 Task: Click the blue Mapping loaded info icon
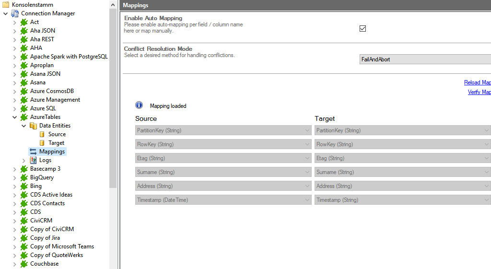[x=139, y=105]
